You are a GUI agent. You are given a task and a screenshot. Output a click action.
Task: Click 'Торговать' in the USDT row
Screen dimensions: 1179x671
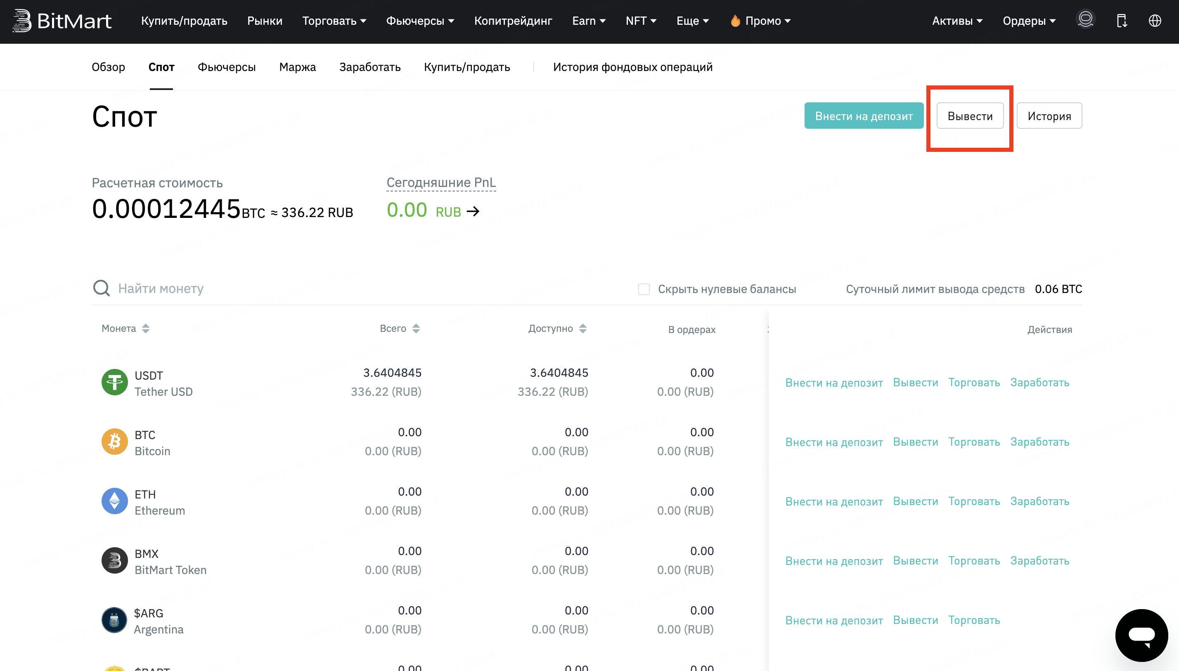974,383
